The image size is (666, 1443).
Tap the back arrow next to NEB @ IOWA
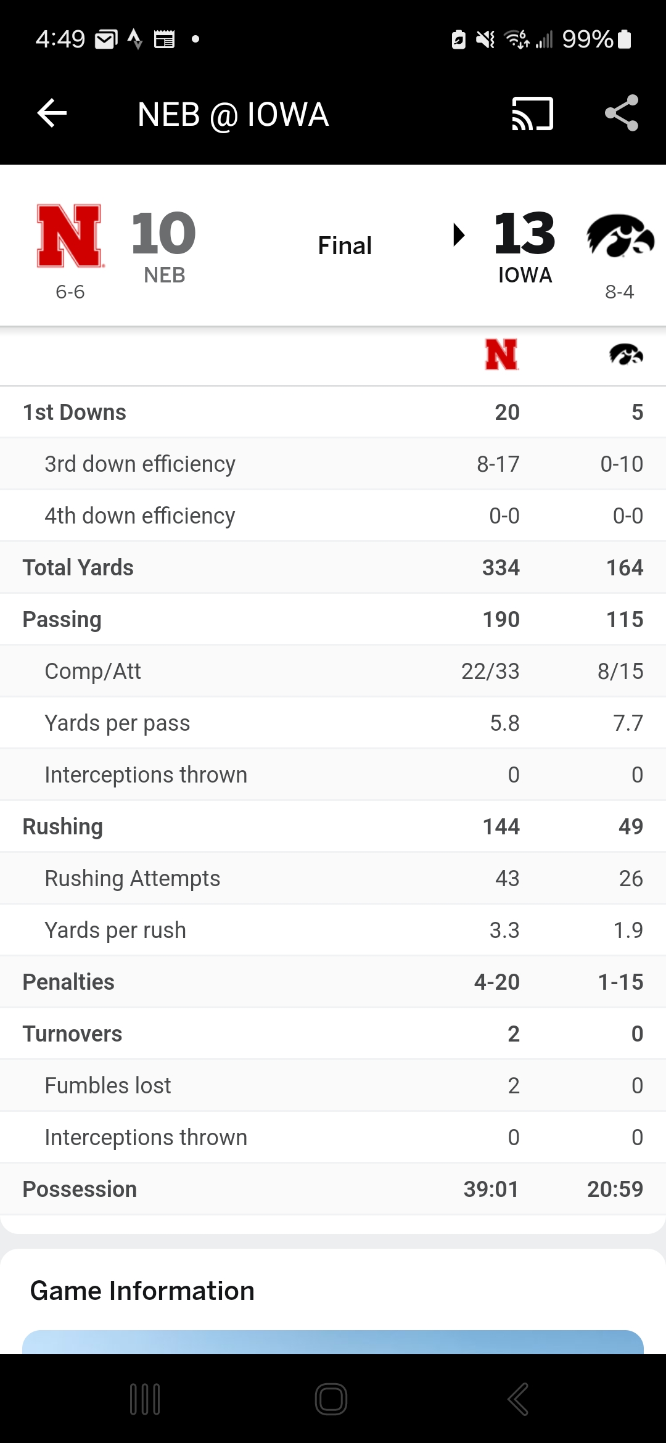coord(52,113)
